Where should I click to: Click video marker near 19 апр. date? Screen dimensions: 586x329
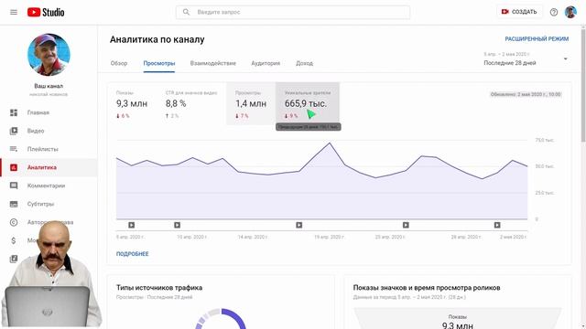(299, 225)
